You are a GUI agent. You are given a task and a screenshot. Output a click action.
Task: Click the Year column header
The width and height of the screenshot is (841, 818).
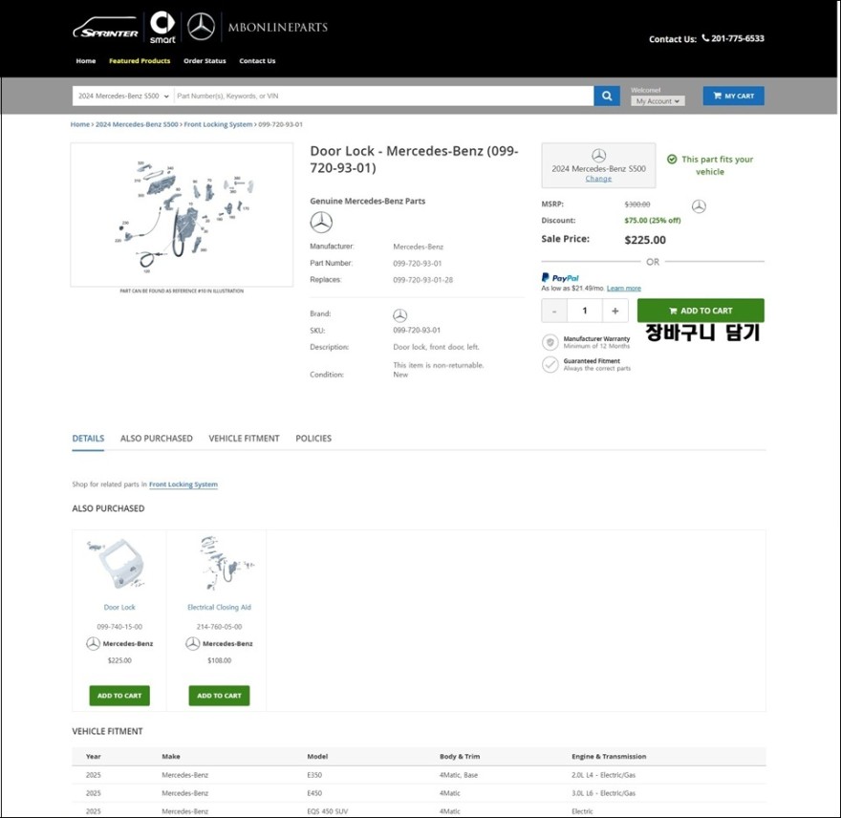click(x=94, y=756)
